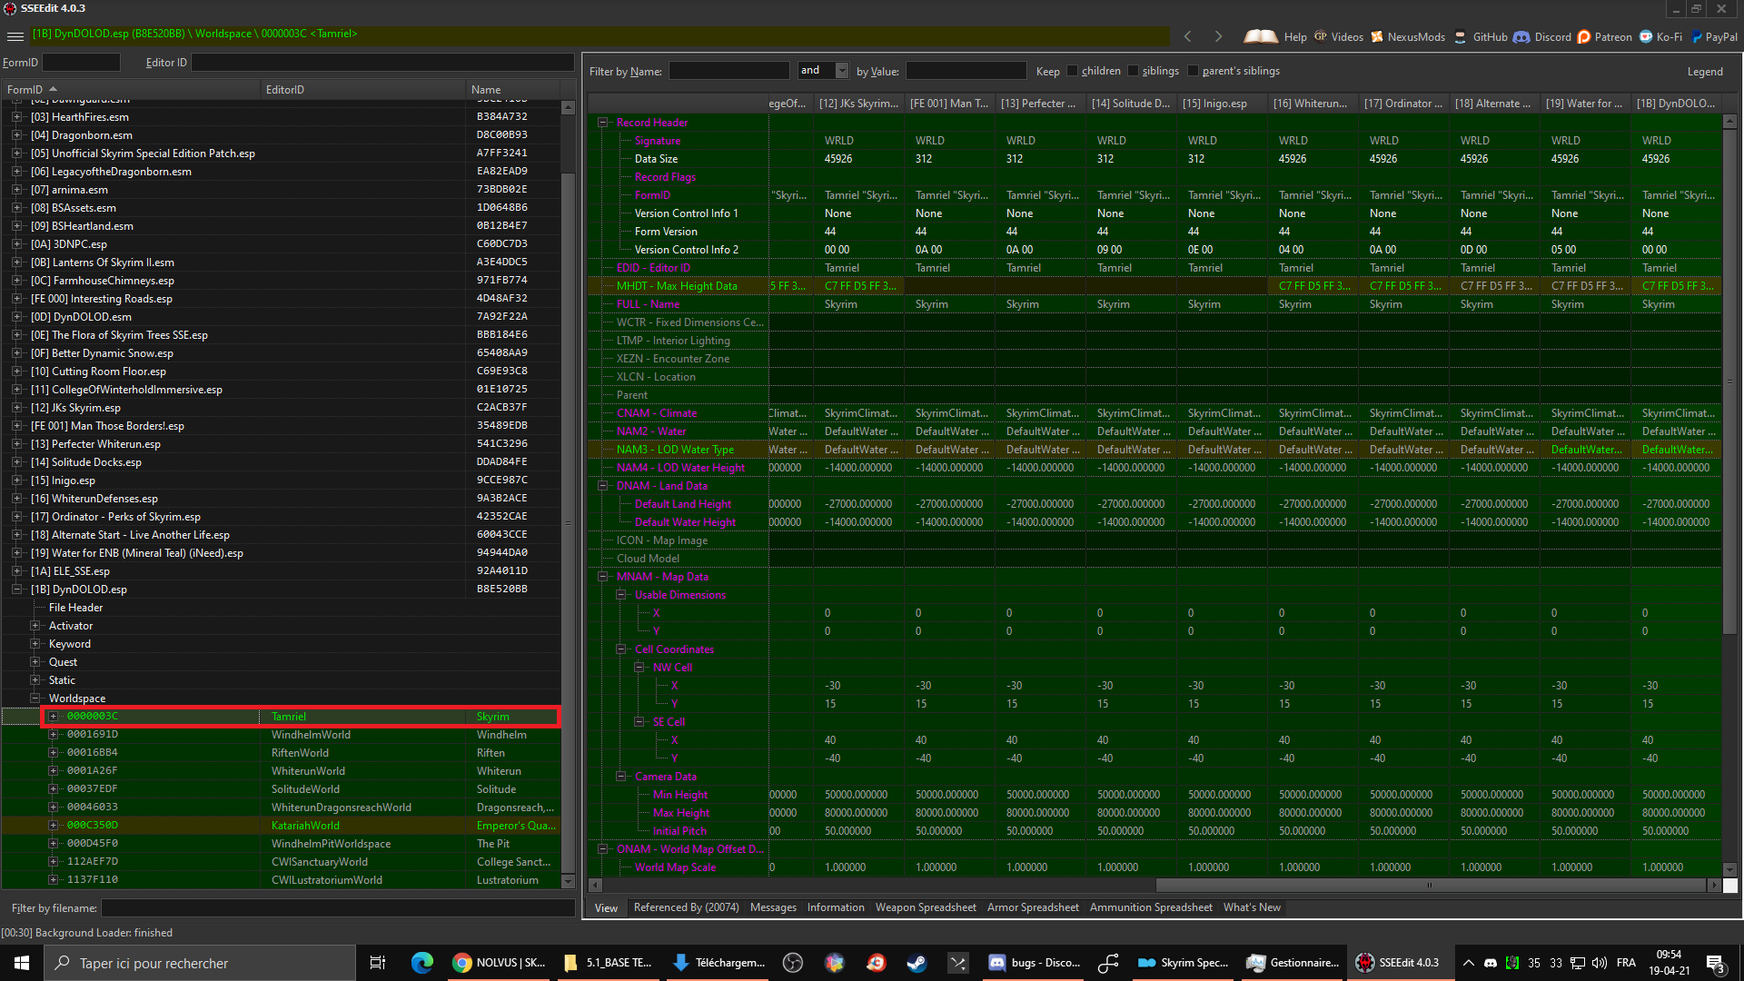
Task: Click the Legend button
Action: pos(1705,72)
